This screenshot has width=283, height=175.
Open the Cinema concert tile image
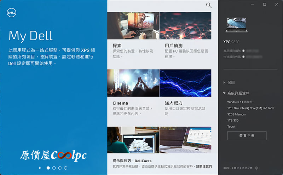[133, 83]
